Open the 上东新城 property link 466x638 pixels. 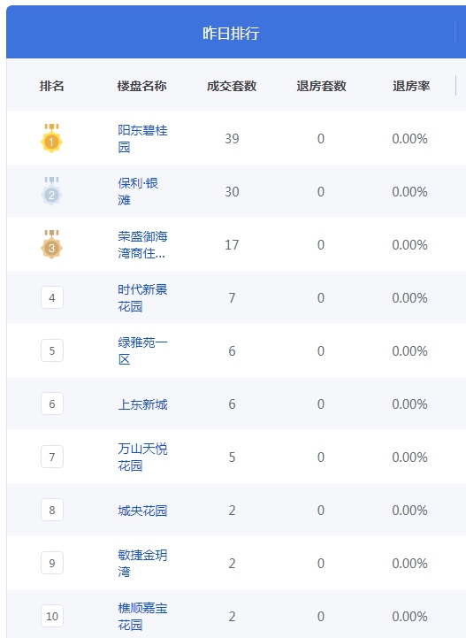pos(142,404)
